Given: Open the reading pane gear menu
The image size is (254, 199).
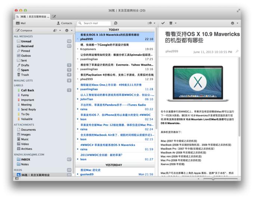Looking at the screenshot, I should tap(234, 23).
